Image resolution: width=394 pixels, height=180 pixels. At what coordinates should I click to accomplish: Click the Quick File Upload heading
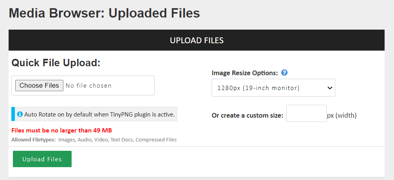(x=56, y=63)
